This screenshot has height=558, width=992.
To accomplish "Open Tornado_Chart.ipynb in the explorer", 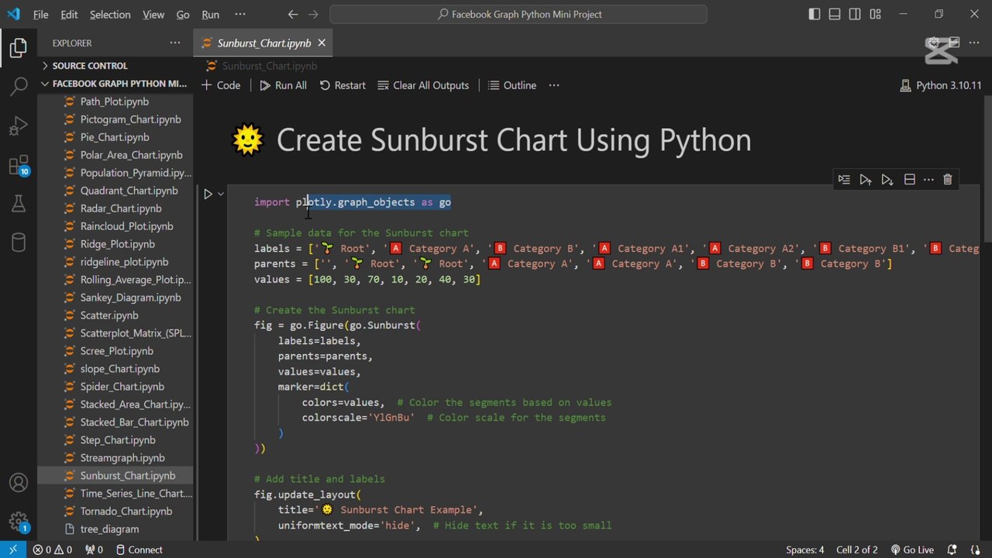I will click(x=126, y=511).
